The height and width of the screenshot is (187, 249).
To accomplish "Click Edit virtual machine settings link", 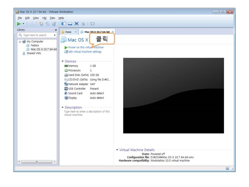I will pyautogui.click(x=84, y=52).
